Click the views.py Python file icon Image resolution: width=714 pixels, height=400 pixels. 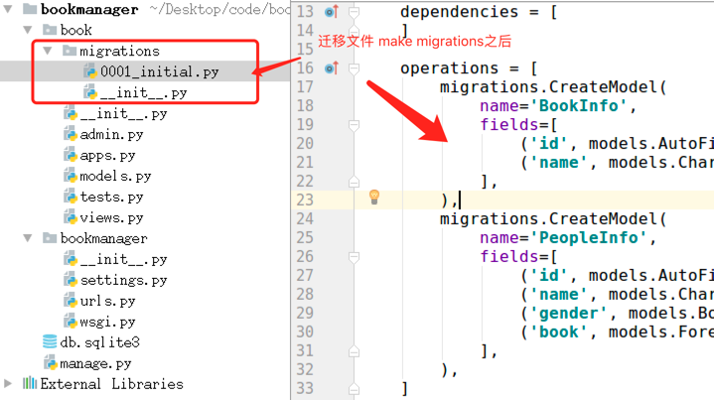coord(71,217)
